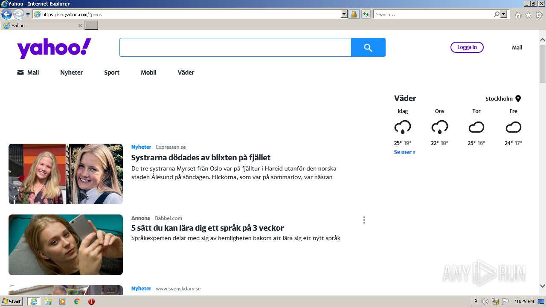The width and height of the screenshot is (546, 307).
Task: Click the address bar URL field
Action: tap(191, 14)
